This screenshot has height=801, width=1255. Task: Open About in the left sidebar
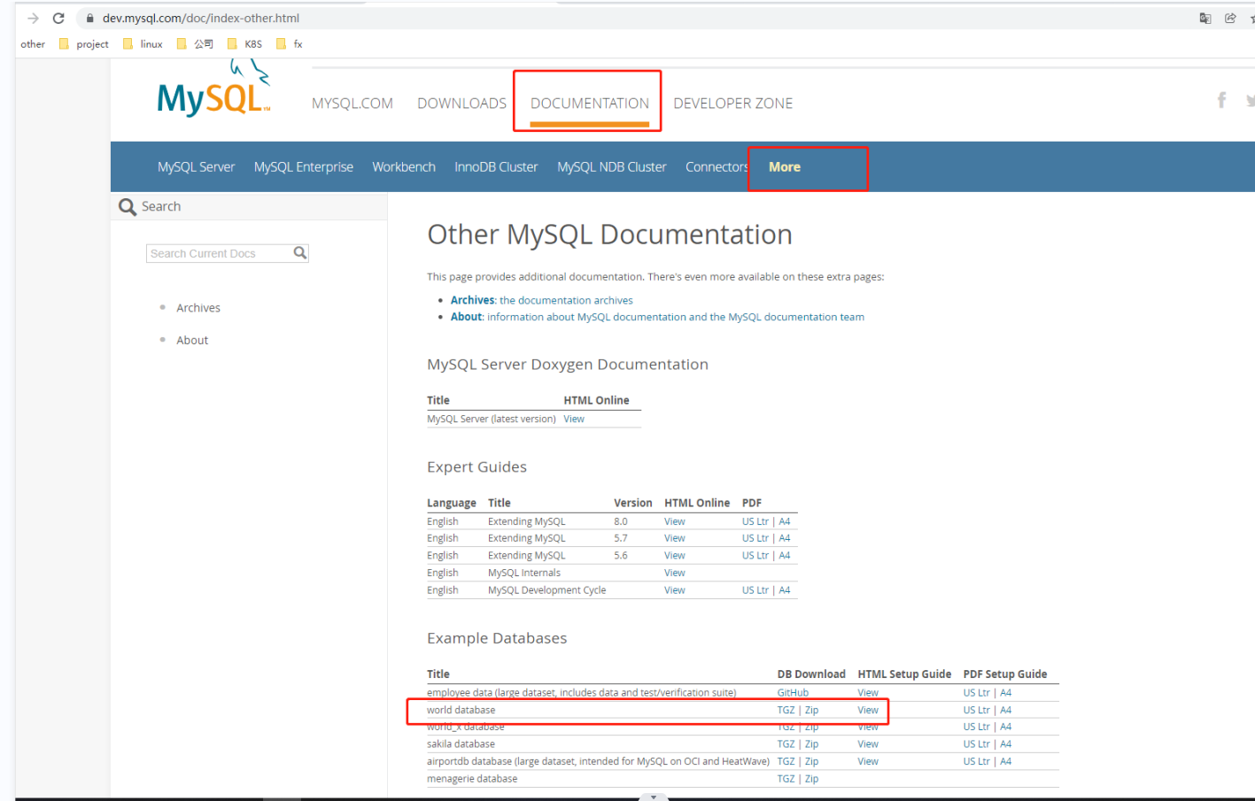[192, 341]
